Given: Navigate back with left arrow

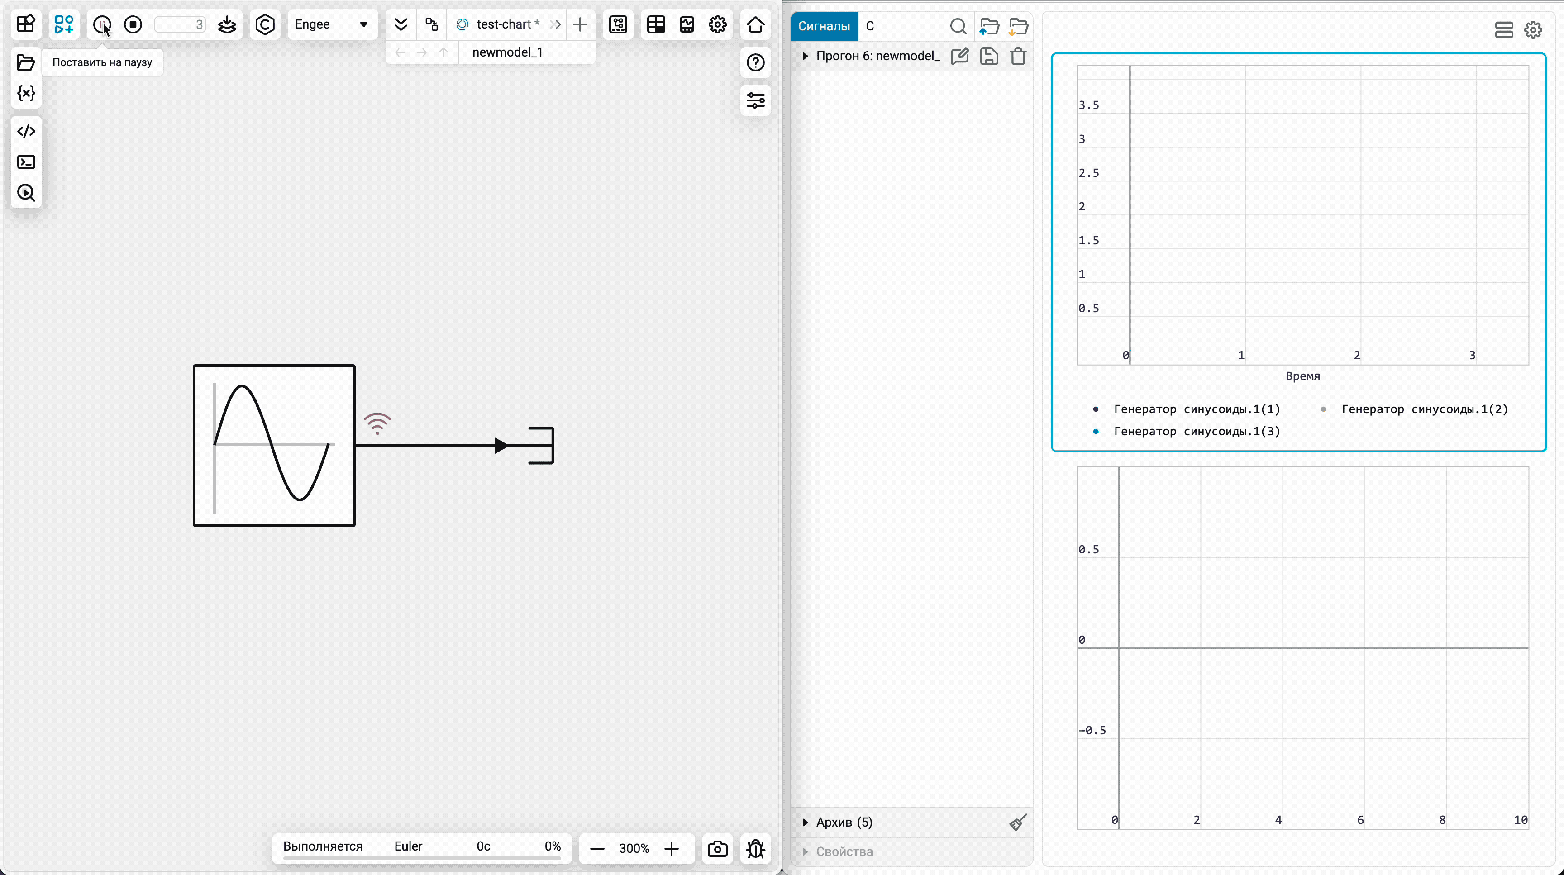Looking at the screenshot, I should (400, 53).
